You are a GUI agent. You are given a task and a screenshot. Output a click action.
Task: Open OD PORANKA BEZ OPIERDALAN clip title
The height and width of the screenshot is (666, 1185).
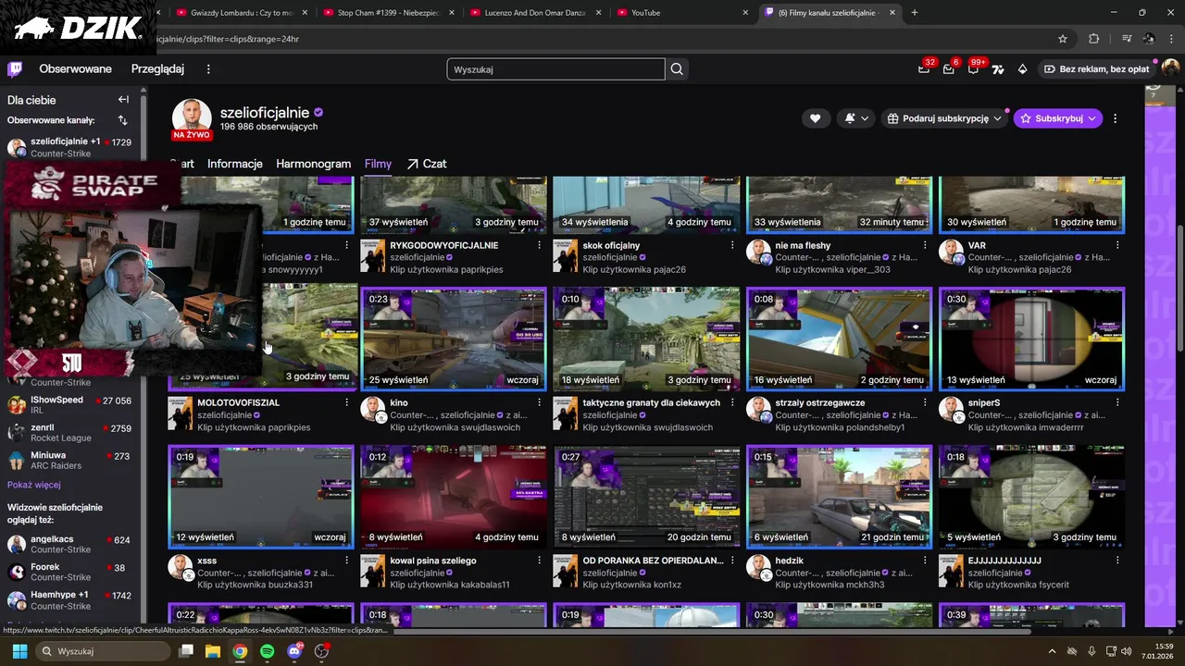653,561
